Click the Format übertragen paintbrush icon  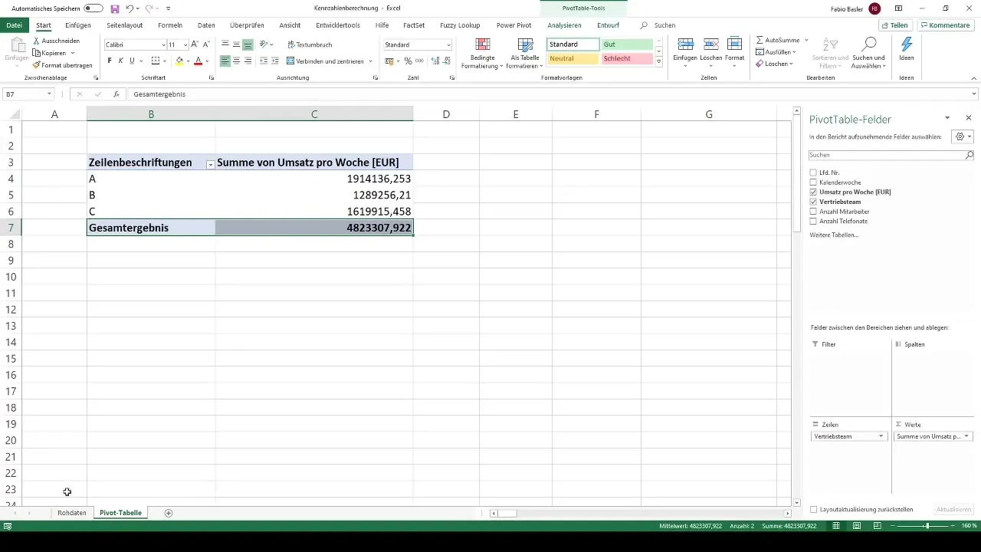click(x=37, y=65)
